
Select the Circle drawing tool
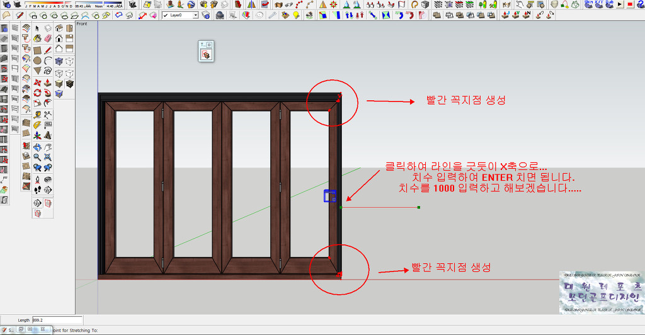pyautogui.click(x=37, y=61)
